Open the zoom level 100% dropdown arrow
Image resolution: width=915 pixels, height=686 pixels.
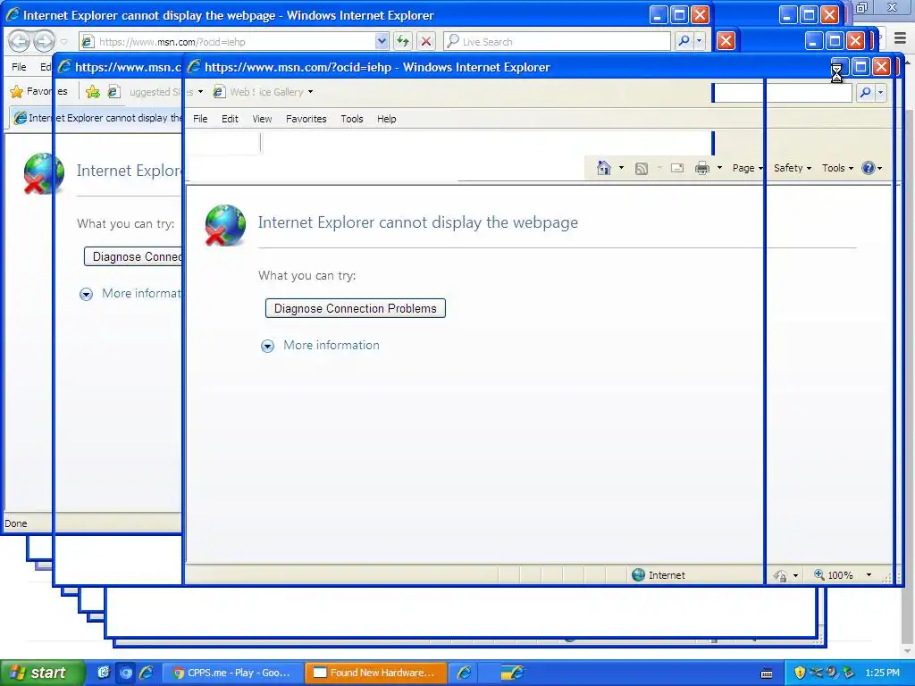[x=869, y=575]
